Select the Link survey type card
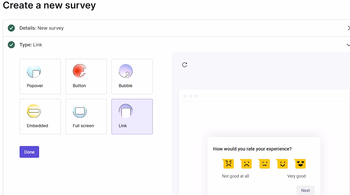Screen dimensions: 350x195 click(x=132, y=117)
